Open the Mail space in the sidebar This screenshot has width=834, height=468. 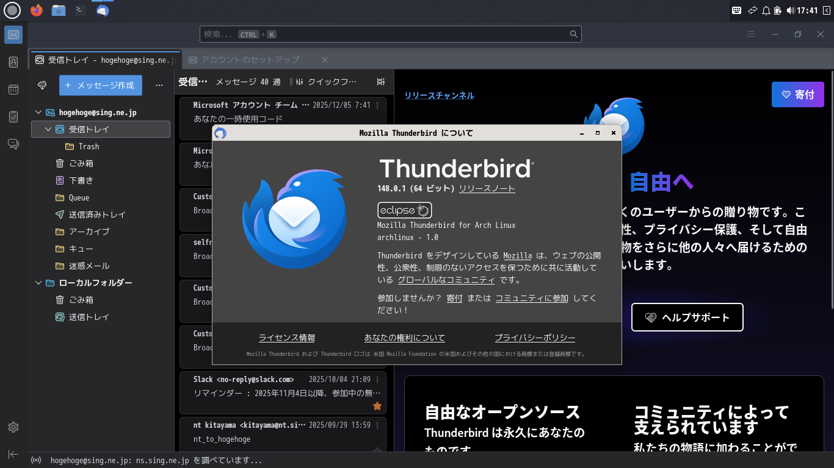pos(13,35)
